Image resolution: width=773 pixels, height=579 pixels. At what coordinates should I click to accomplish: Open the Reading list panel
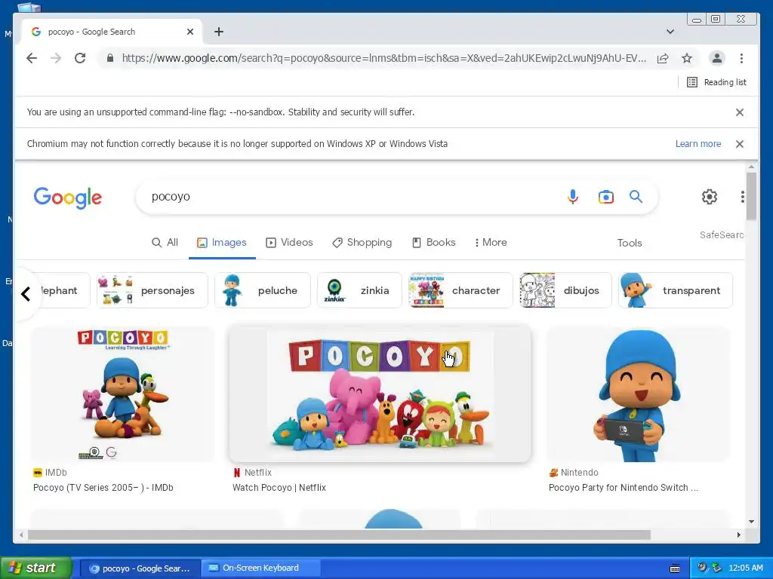(717, 82)
